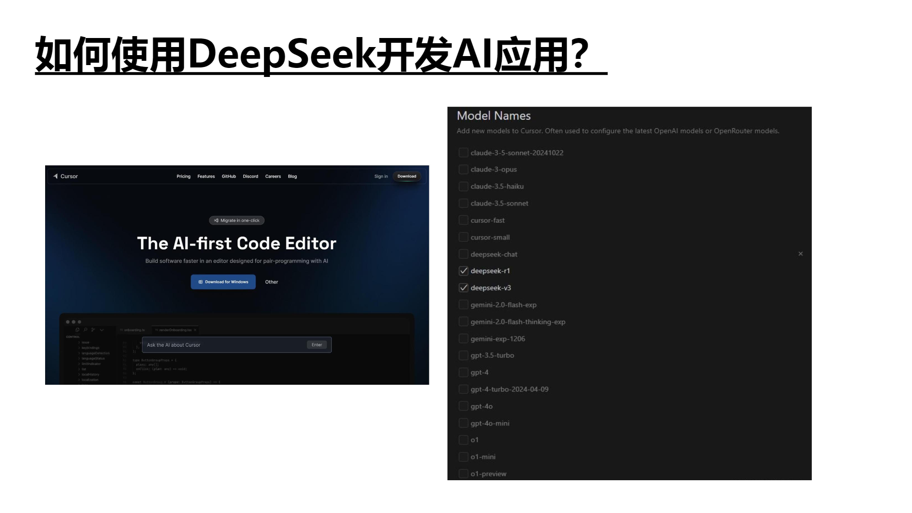Screen dimensions: 912x513
Task: Tick the o1 model checkbox
Action: (463, 440)
